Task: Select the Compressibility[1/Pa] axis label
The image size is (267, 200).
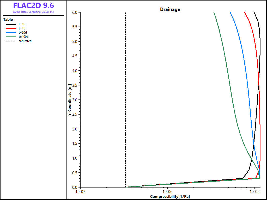Action: (x=170, y=196)
